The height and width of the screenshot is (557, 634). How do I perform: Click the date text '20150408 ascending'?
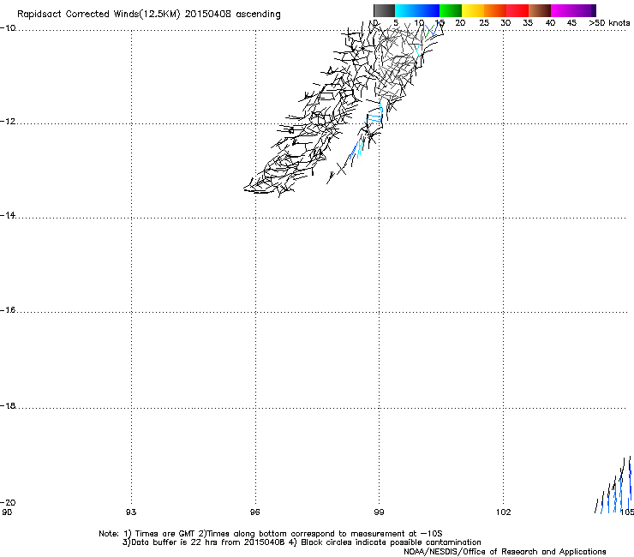232,15
